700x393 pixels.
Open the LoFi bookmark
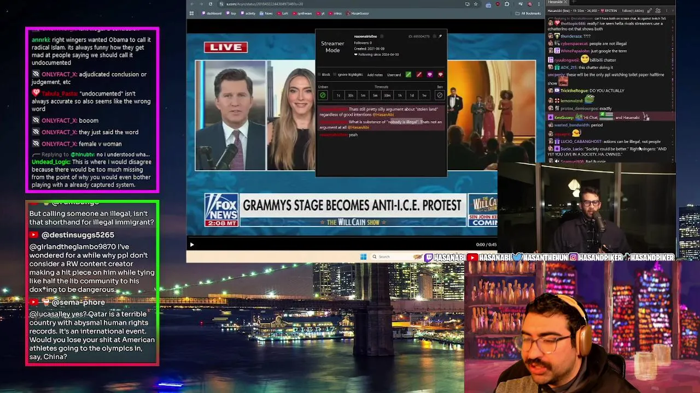[x=283, y=13]
